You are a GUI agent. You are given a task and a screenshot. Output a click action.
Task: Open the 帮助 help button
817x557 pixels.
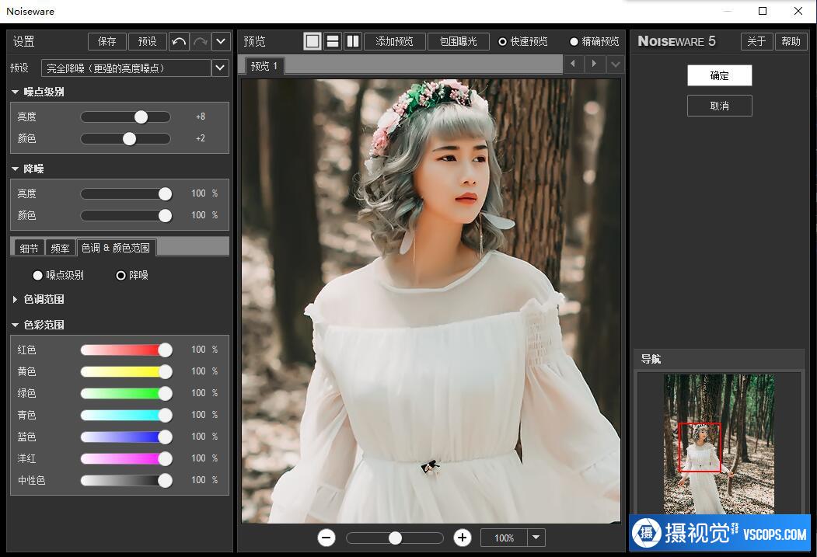click(791, 41)
